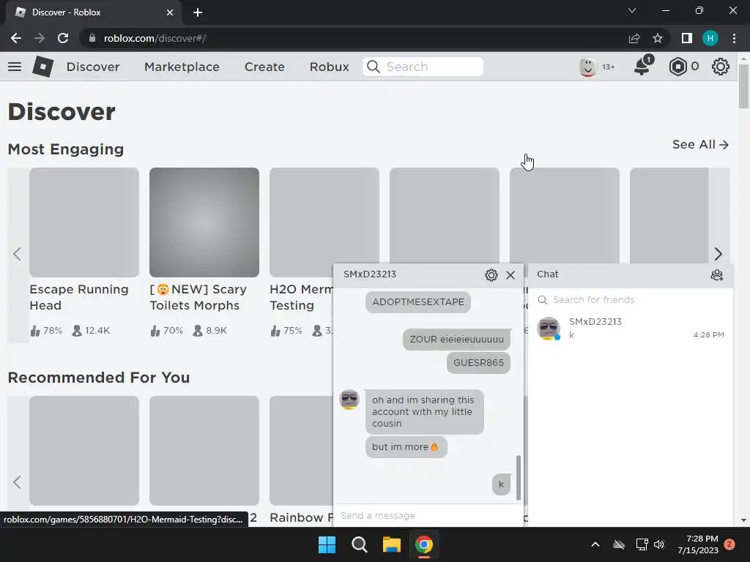Open Scary Toilets Morphs thumbnail
Image resolution: width=750 pixels, height=562 pixels.
pos(204,222)
